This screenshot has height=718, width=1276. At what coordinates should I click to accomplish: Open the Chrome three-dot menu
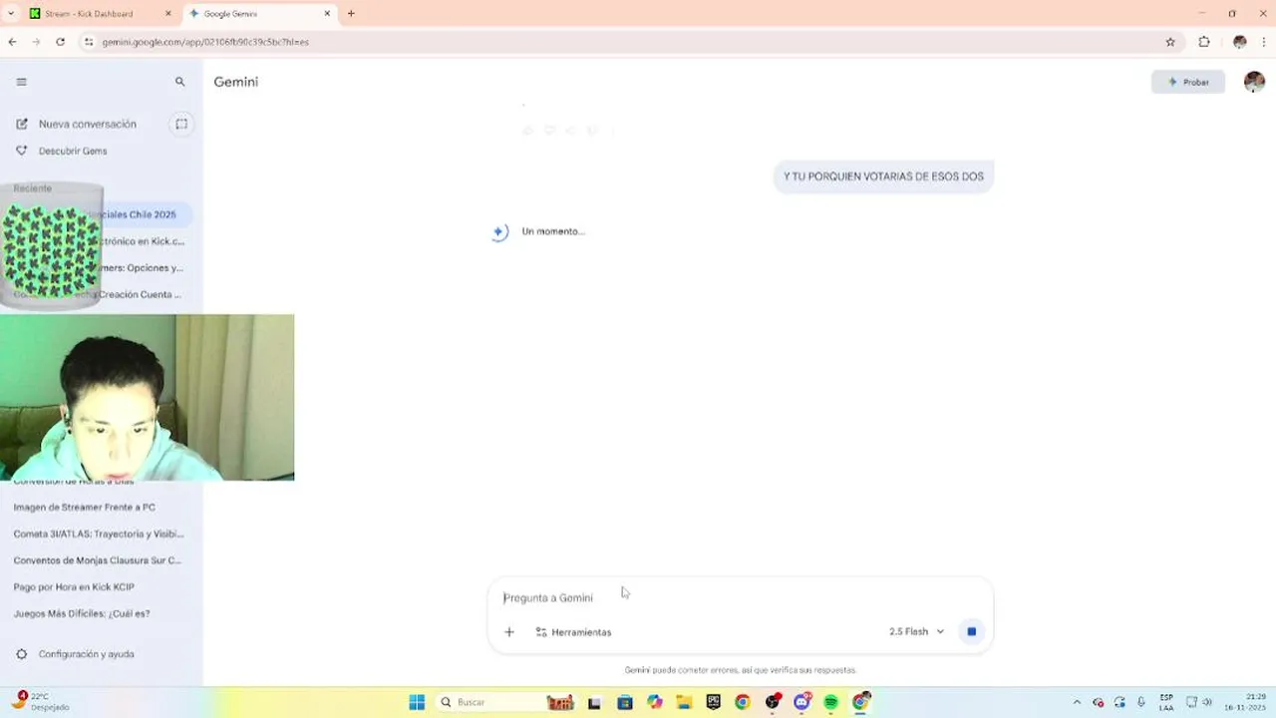[1264, 42]
